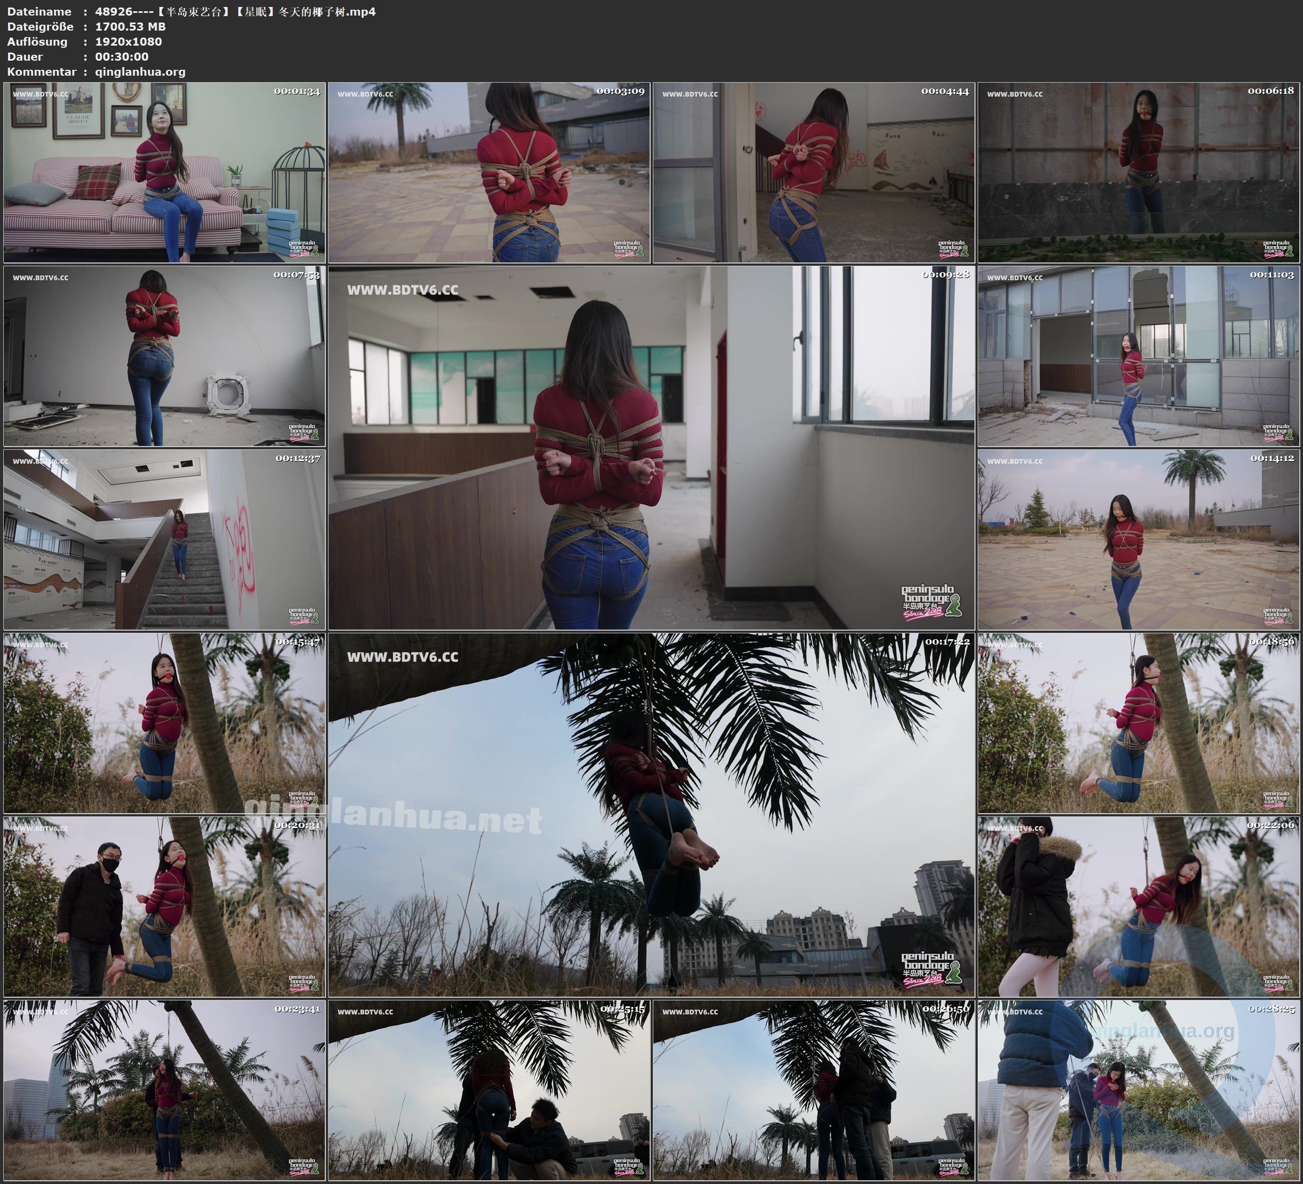
Task: Open the thumbnail at 00:07:53
Action: click(164, 356)
